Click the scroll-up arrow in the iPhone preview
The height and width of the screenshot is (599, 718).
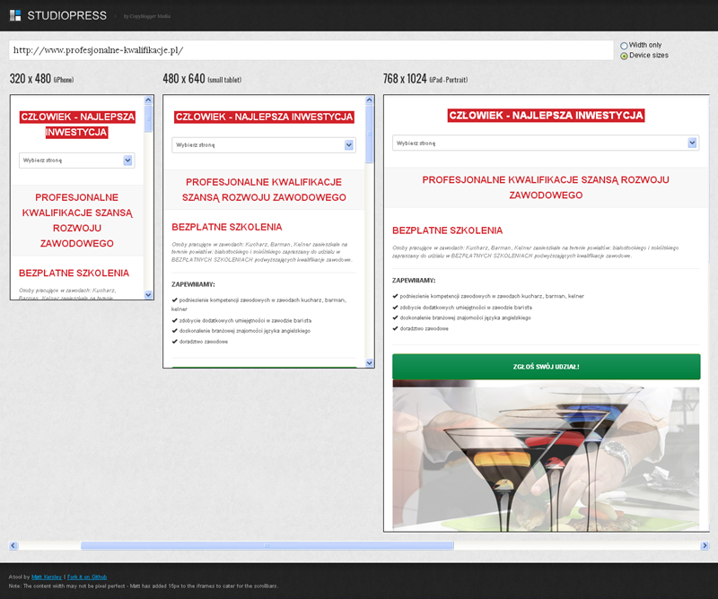click(x=149, y=100)
